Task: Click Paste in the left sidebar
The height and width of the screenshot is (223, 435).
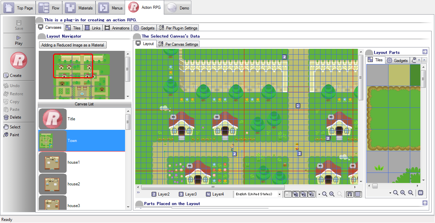Action: tap(12, 109)
